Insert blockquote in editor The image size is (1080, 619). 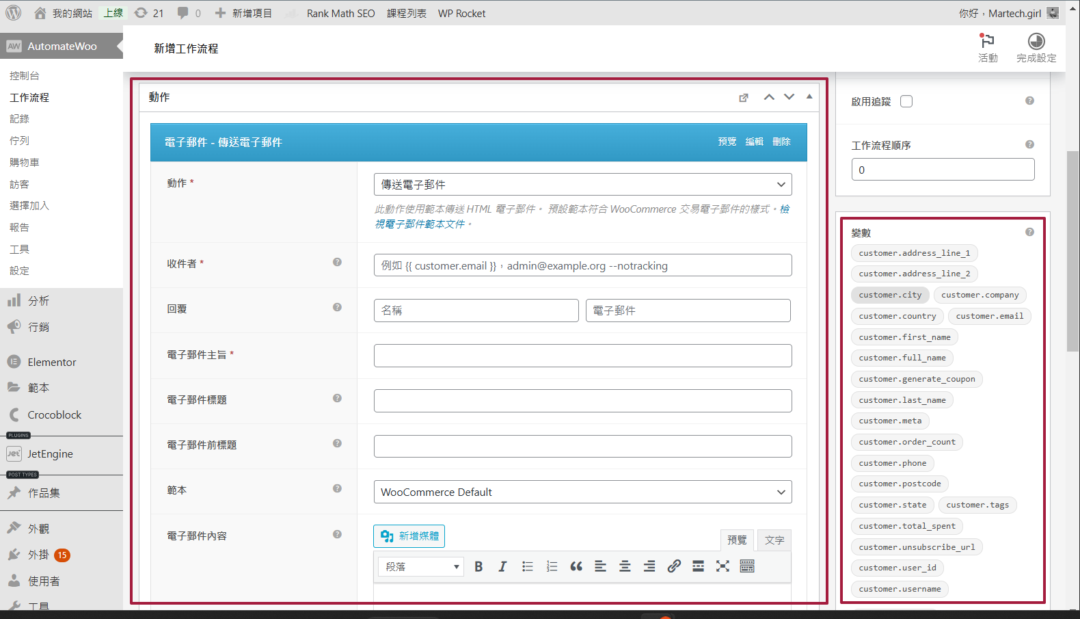pos(576,566)
